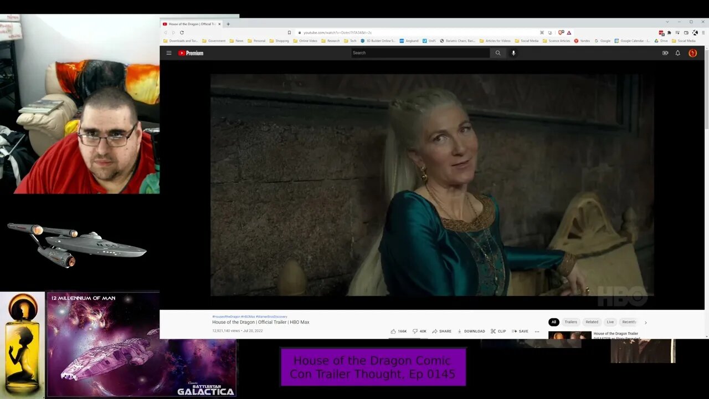Select the Live filter chip
This screenshot has width=709, height=399.
[610, 322]
